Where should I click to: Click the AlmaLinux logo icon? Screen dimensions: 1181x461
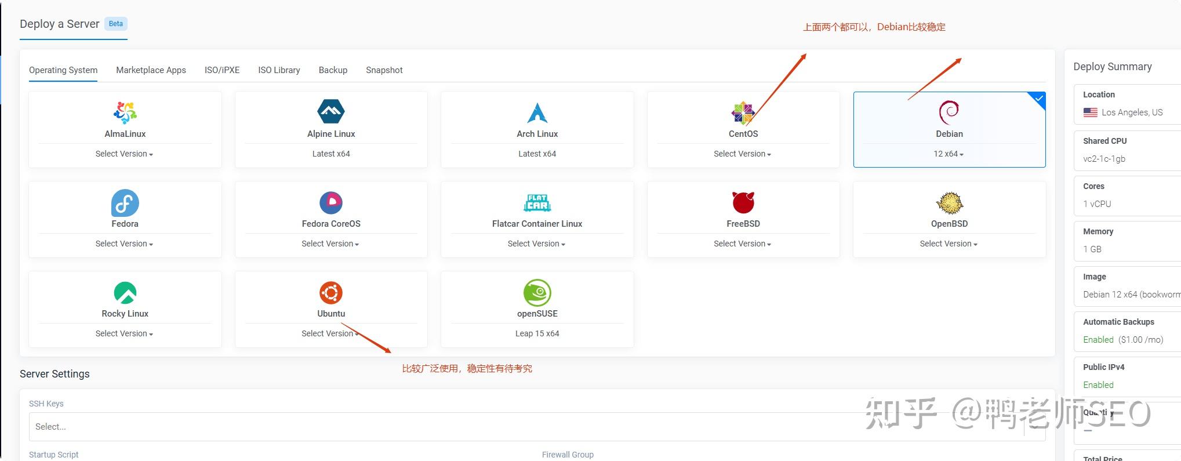tap(125, 112)
